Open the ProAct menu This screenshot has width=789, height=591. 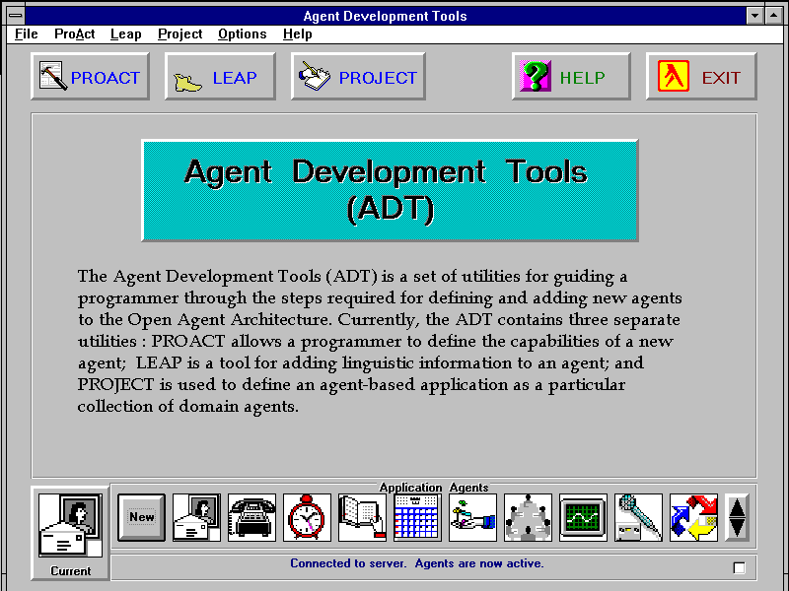75,34
